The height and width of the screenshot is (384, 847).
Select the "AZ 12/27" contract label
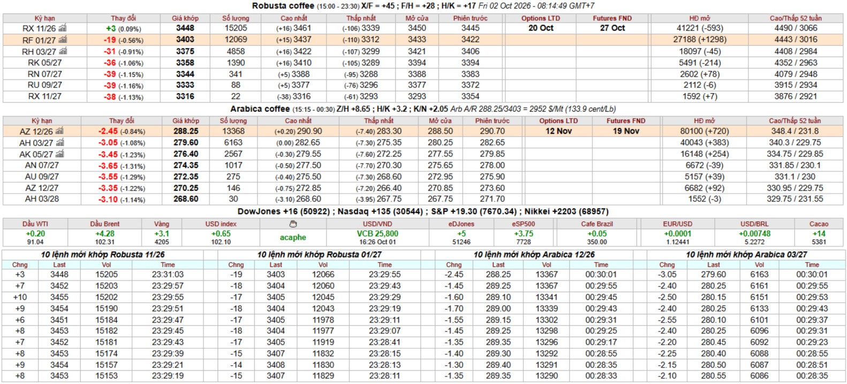(x=42, y=188)
